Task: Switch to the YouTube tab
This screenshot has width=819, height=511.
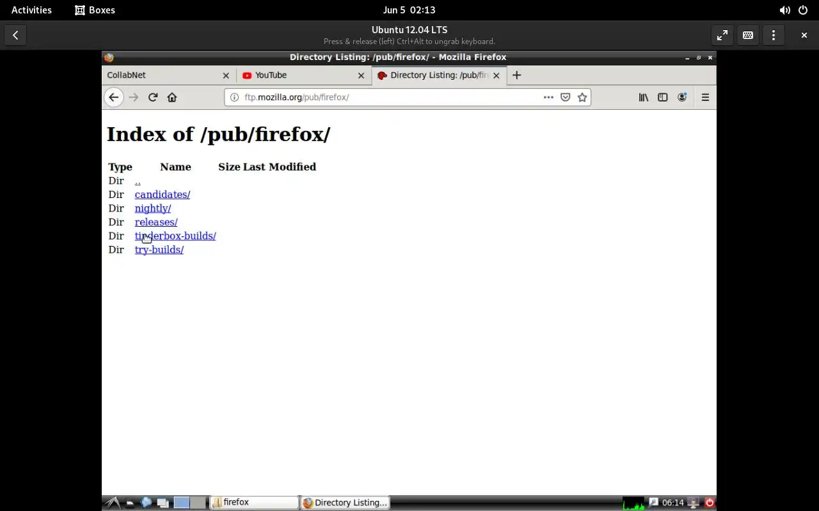Action: [305, 75]
